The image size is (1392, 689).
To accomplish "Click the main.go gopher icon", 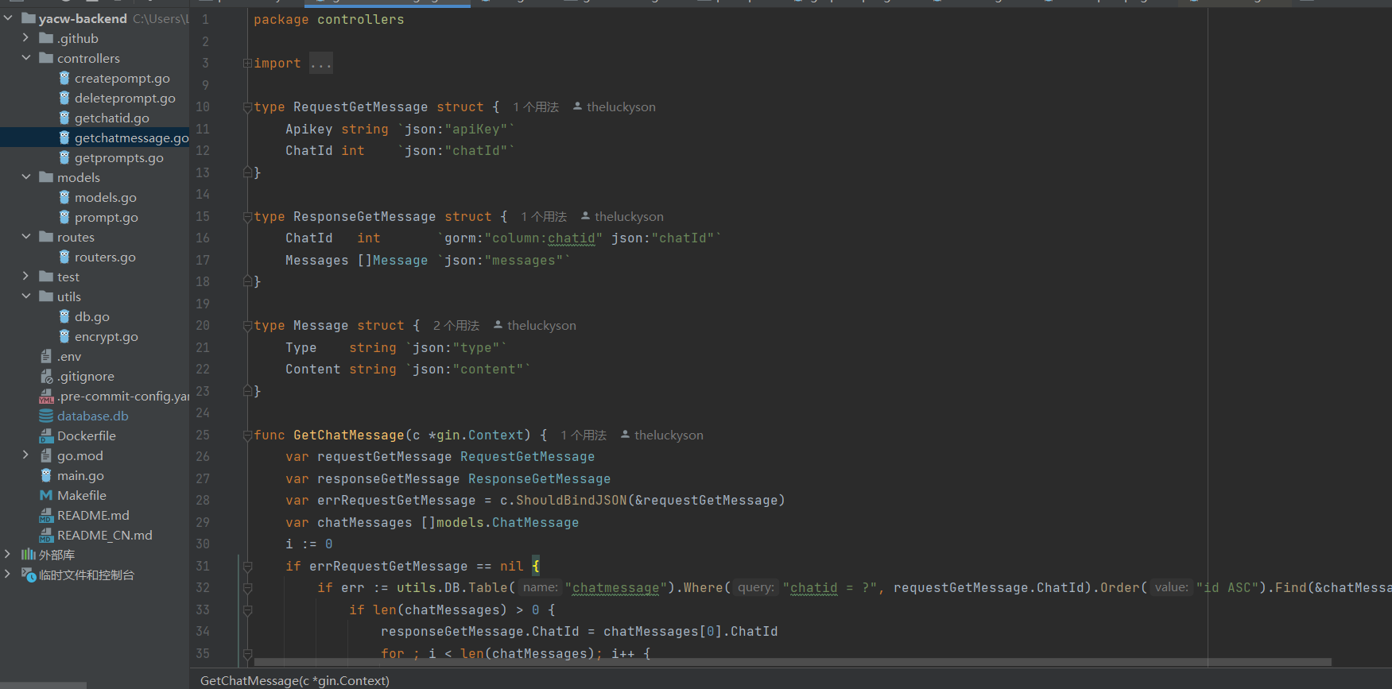I will coord(46,475).
